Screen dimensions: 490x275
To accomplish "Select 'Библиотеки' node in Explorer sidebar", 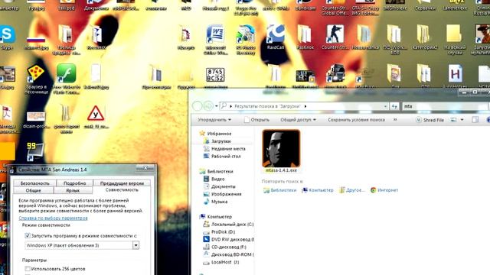I will [216, 171].
